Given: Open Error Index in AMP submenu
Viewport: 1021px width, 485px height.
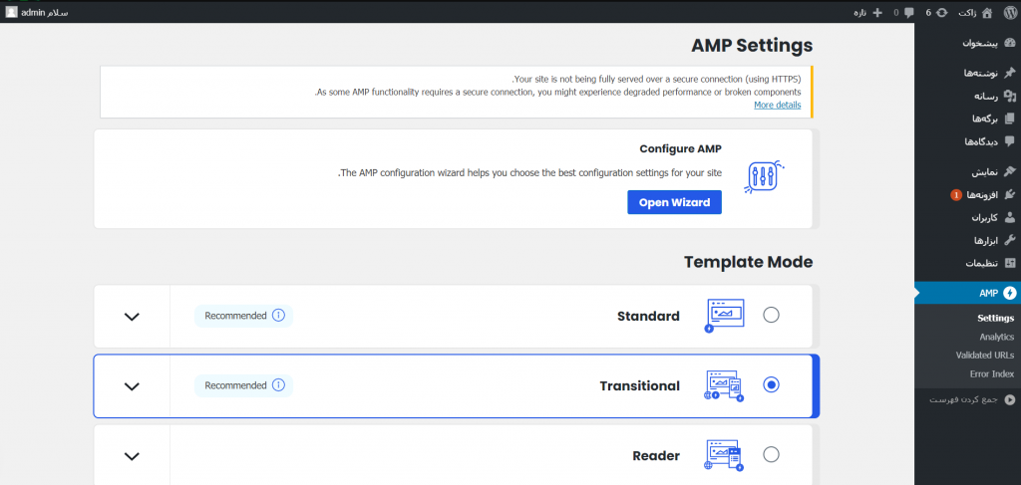Looking at the screenshot, I should point(991,374).
